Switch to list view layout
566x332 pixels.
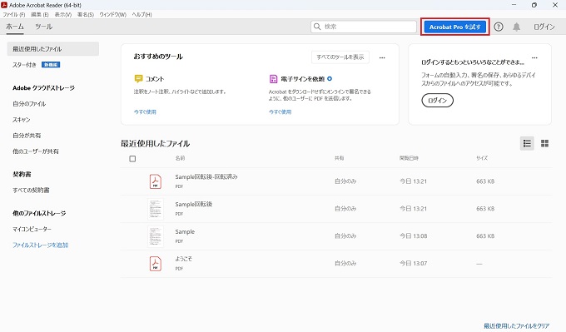[527, 143]
